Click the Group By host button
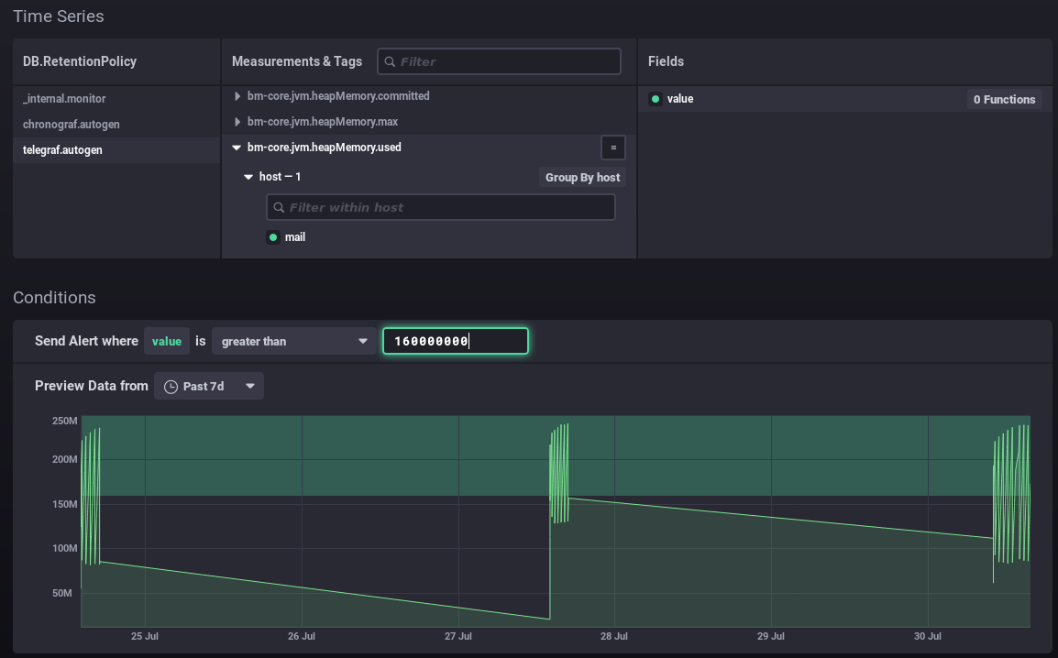Image resolution: width=1058 pixels, height=658 pixels. 582,178
